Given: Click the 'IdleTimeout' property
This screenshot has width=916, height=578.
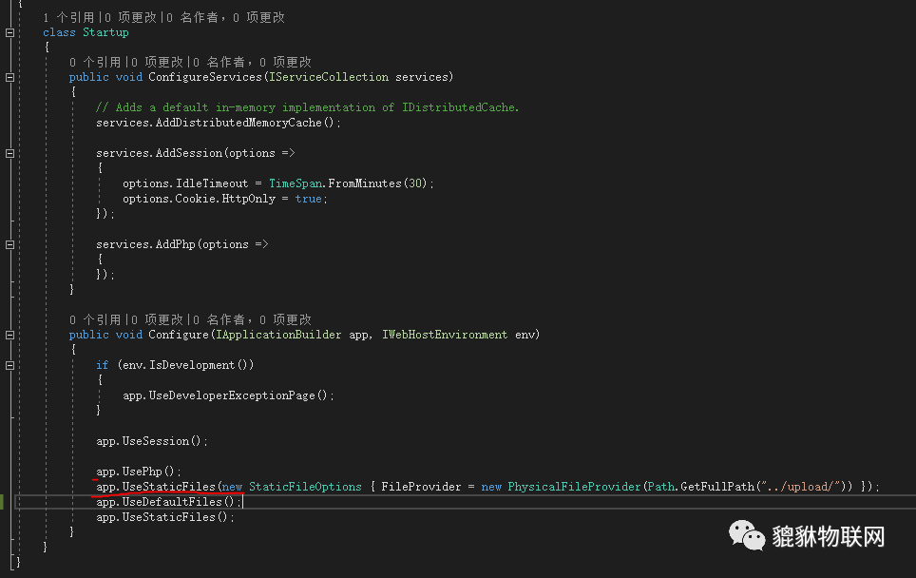Looking at the screenshot, I should [212, 183].
